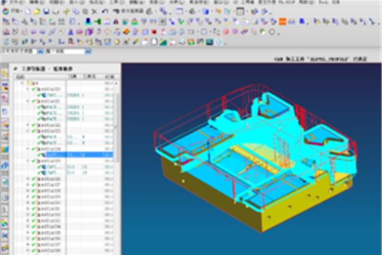Click the green chart icon in the fourth toolbar row
382x255 pixels.
(163, 42)
